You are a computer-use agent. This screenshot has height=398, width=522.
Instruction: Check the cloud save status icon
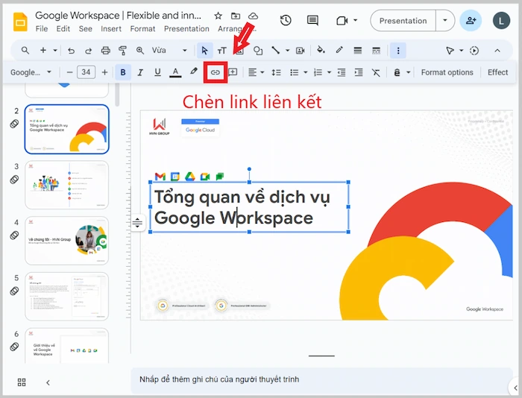[253, 16]
